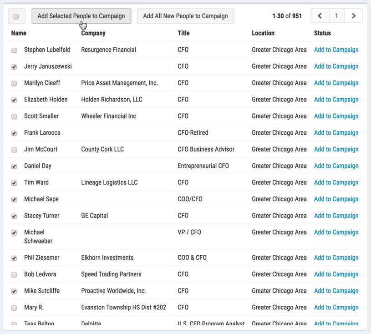371x334 pixels.
Task: Select page 1 in the pagination control
Action: coord(336,15)
